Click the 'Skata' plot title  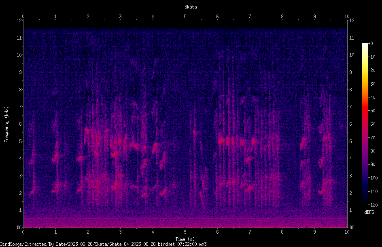tap(191, 7)
